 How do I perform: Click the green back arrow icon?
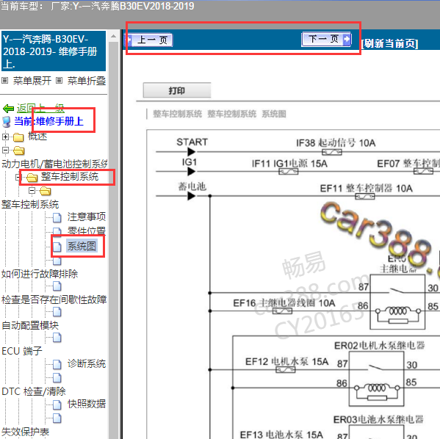coord(8,108)
